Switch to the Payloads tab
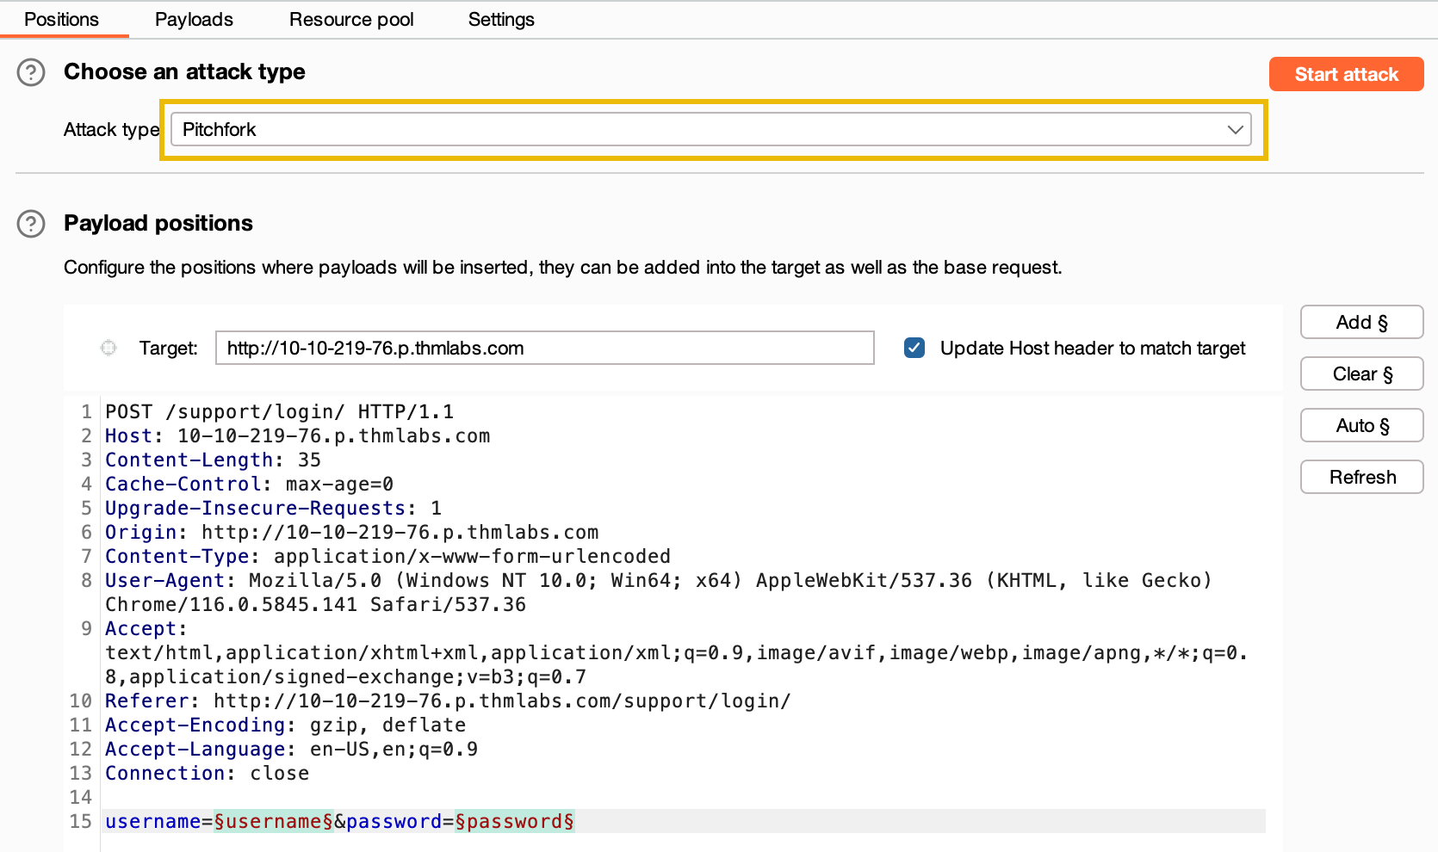The width and height of the screenshot is (1438, 852). tap(194, 19)
